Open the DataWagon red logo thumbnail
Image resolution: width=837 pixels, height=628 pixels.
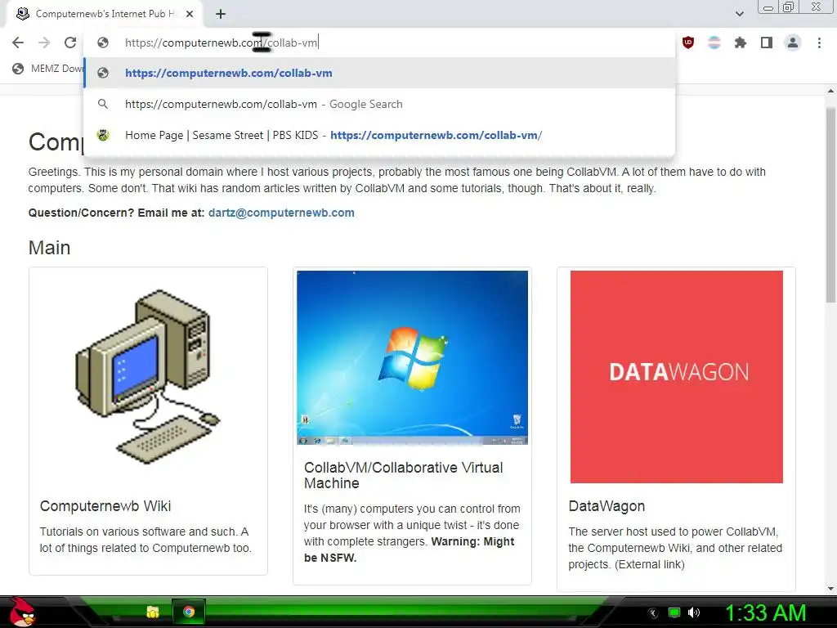(x=676, y=376)
